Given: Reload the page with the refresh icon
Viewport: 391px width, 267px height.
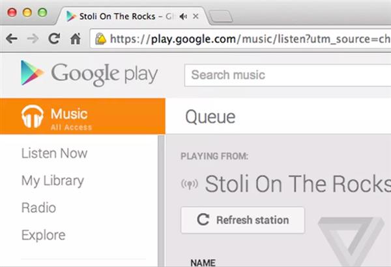Looking at the screenshot, I should click(54, 39).
